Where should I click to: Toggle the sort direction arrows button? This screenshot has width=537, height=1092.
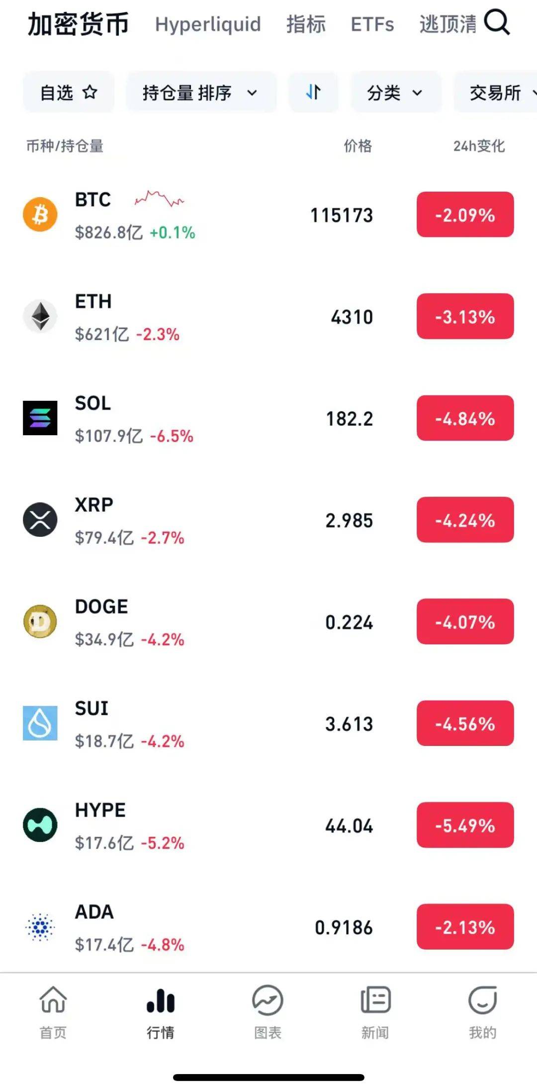[313, 92]
